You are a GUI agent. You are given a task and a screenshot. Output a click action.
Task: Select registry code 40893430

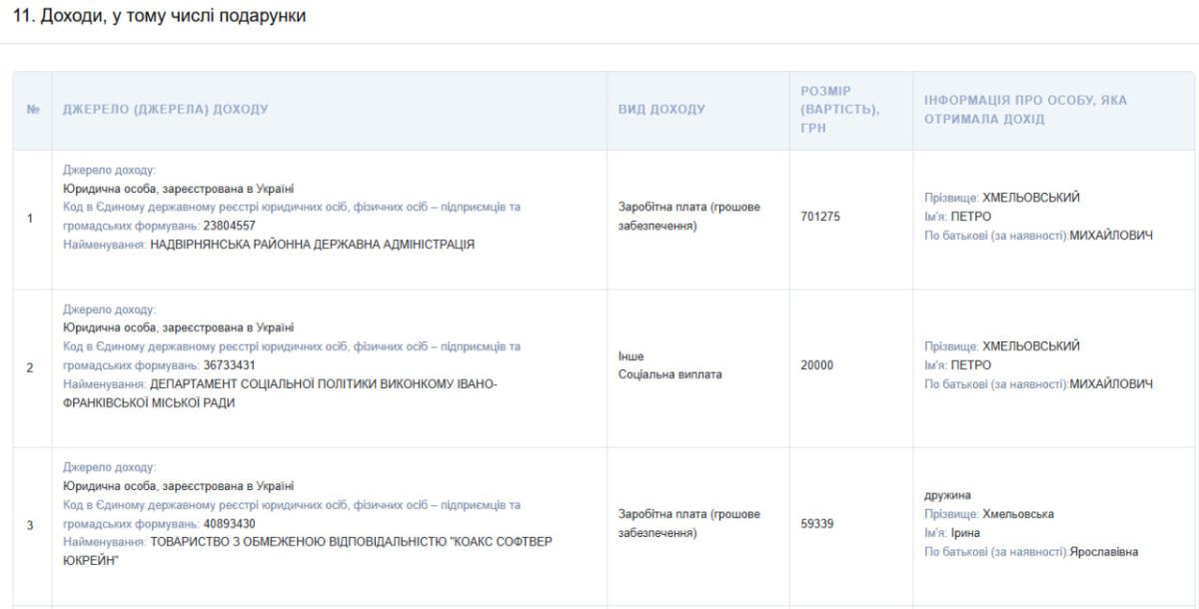[228, 523]
